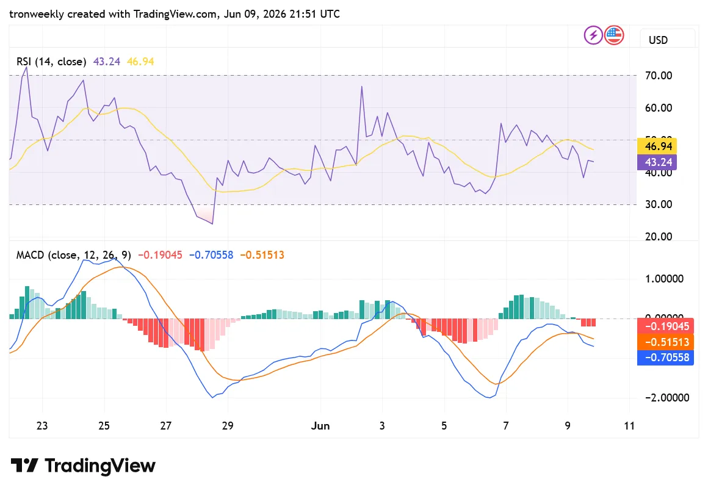This screenshot has height=493, width=708.
Task: Click the blue −0.70558 axis tag
Action: click(x=665, y=358)
